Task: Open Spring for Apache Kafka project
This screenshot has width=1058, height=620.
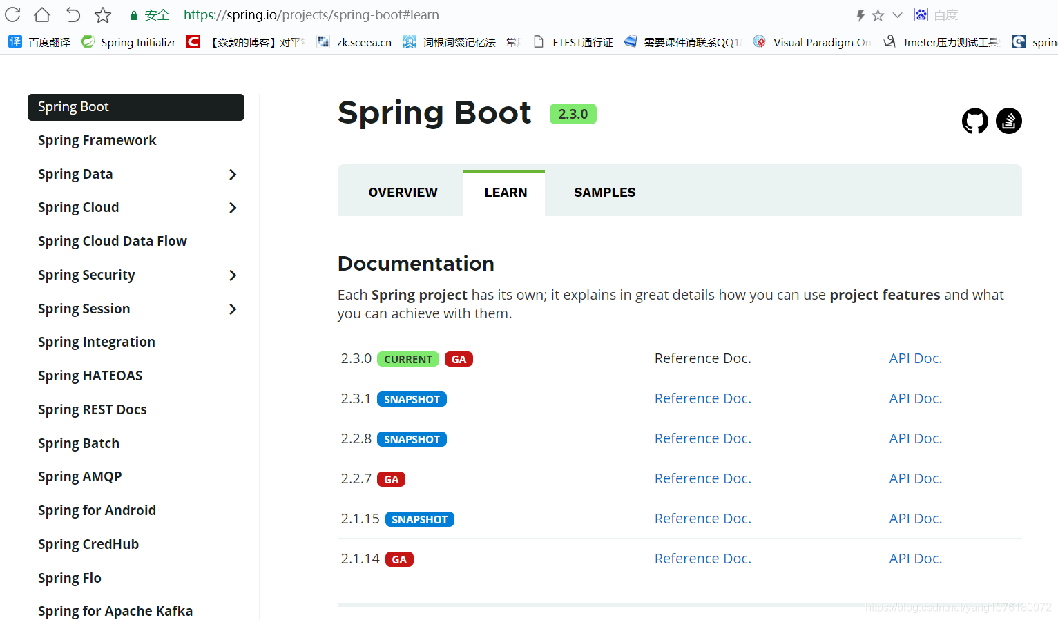Action: [x=115, y=611]
